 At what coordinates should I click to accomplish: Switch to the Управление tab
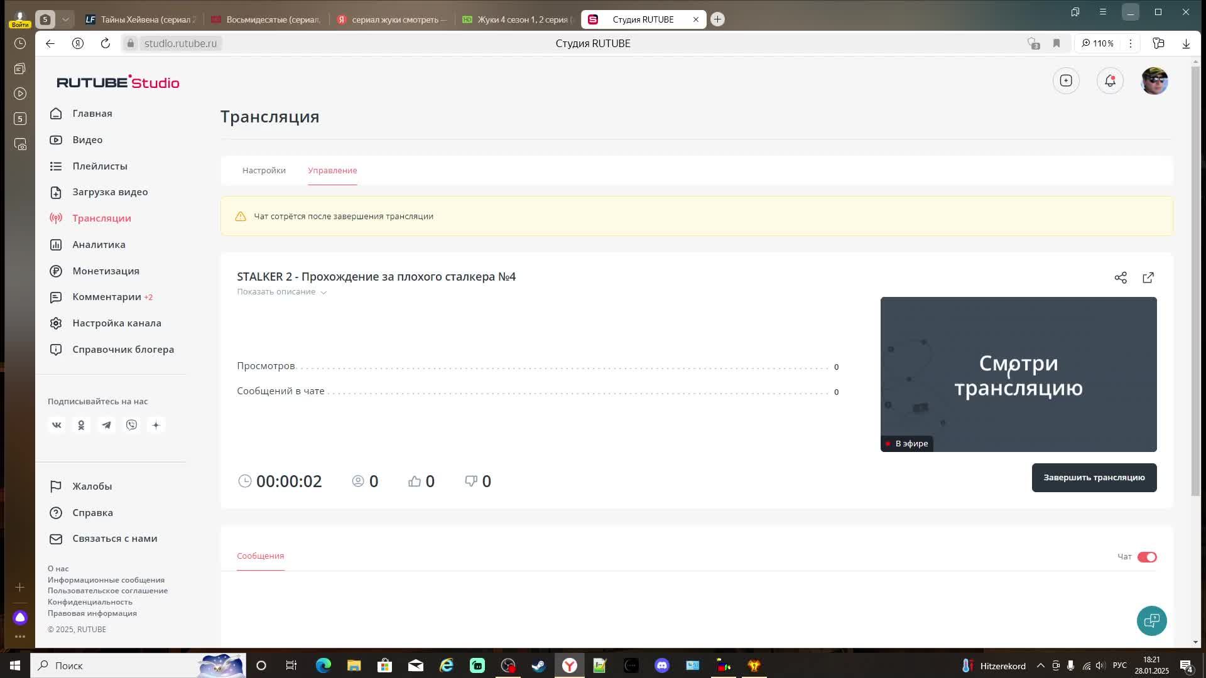click(x=332, y=171)
